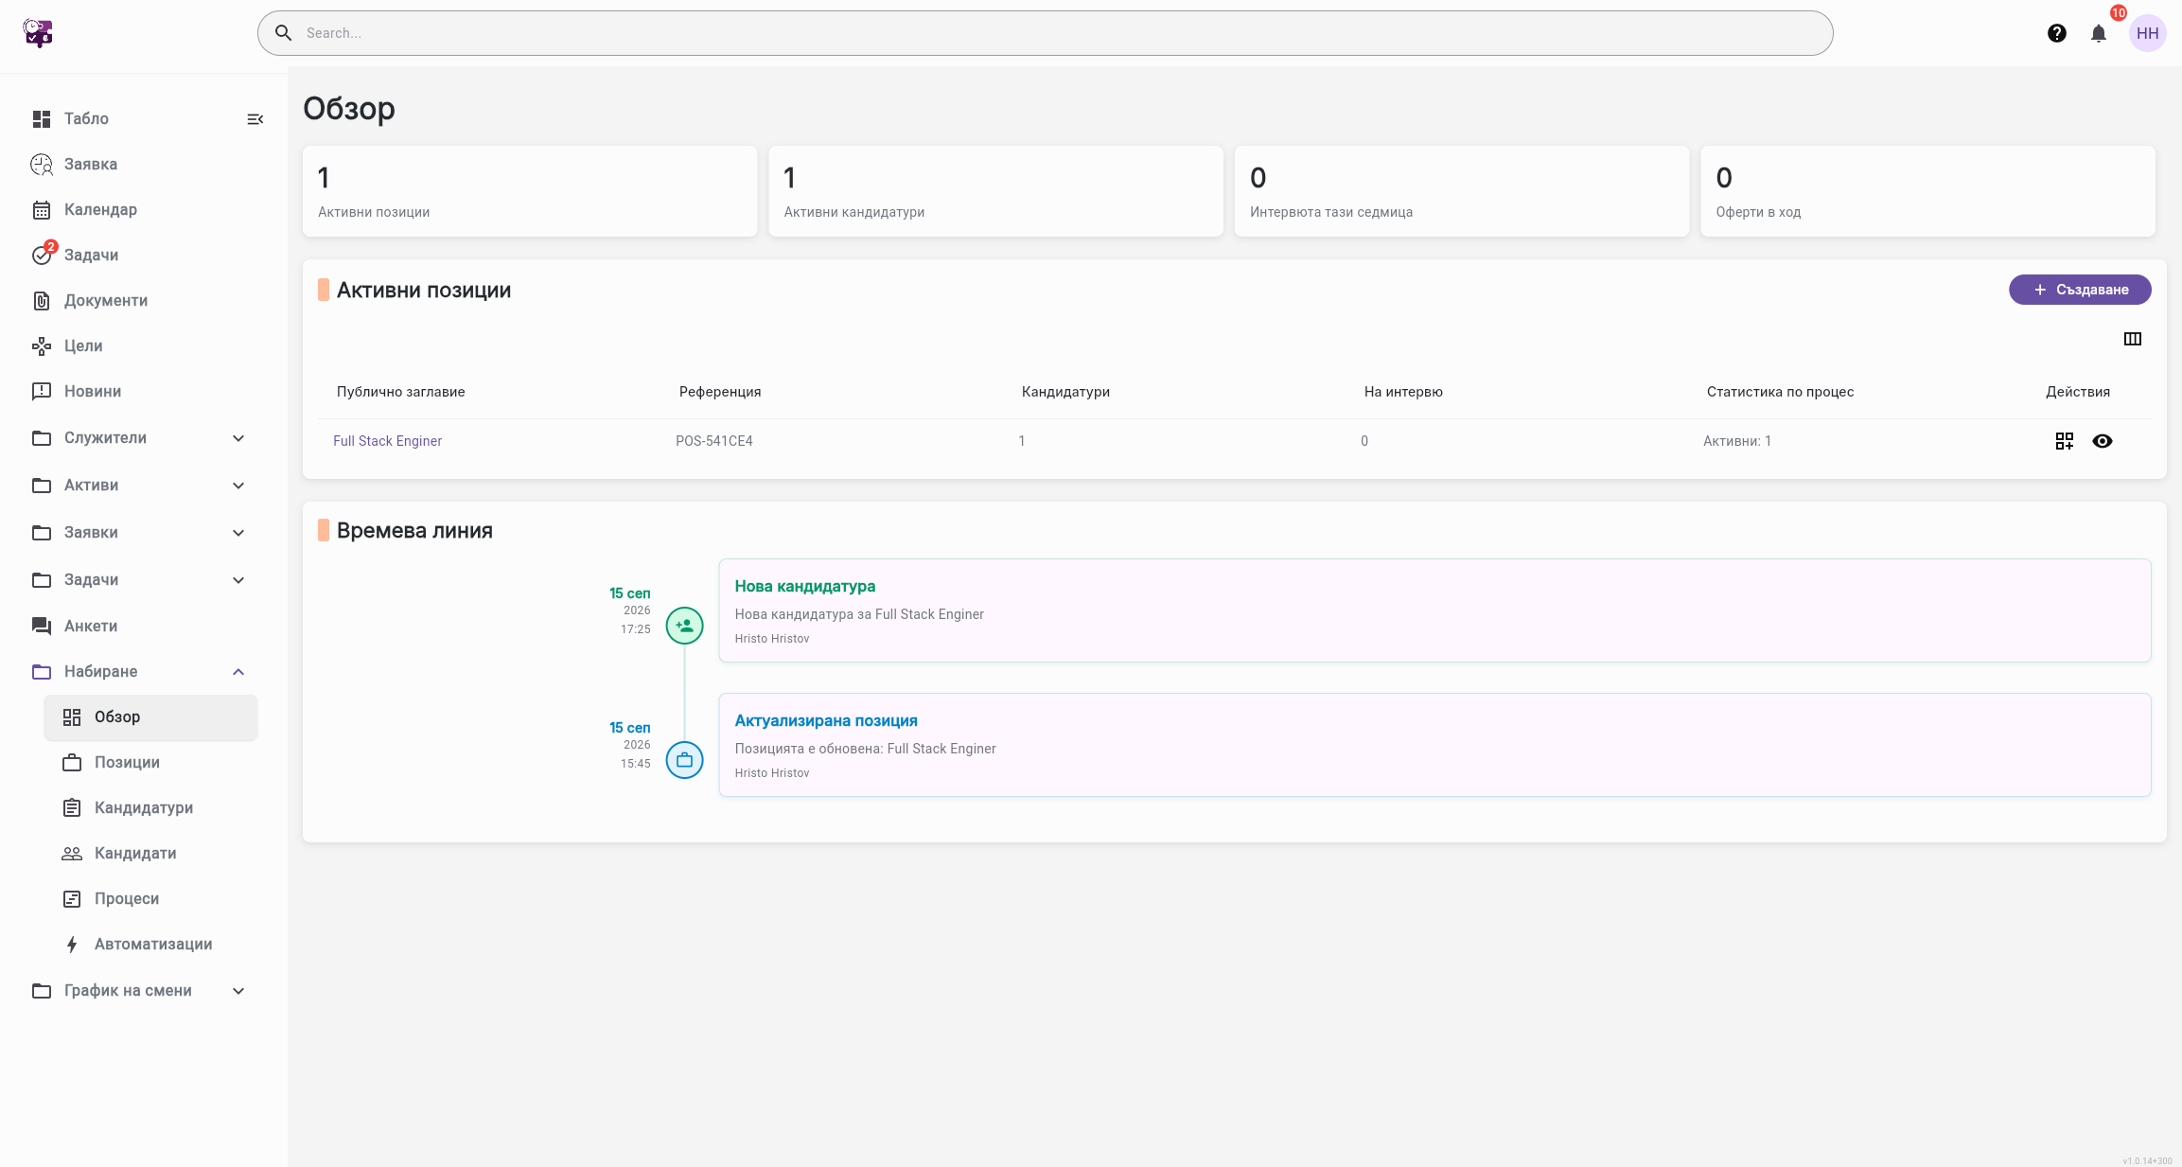Open the Full Stack Enginer position link

tap(387, 441)
